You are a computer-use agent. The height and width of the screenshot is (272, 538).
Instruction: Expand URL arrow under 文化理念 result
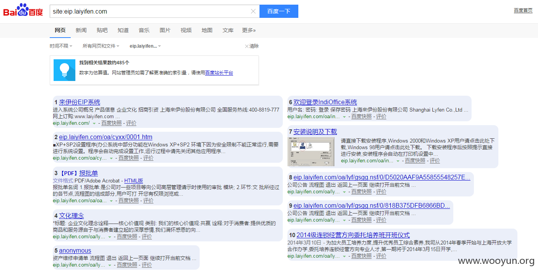110,237
